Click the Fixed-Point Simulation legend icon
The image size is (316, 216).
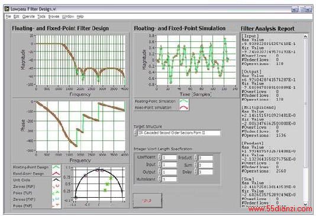tap(184, 107)
